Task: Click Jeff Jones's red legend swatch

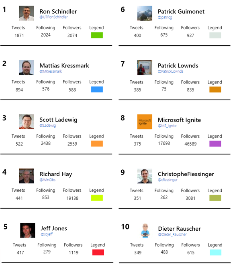Action: point(98,252)
